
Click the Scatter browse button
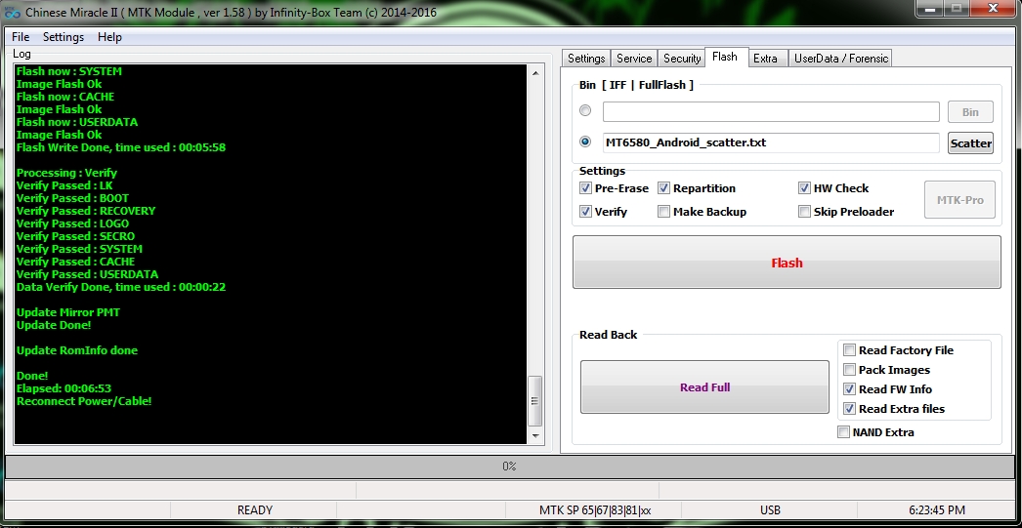970,143
